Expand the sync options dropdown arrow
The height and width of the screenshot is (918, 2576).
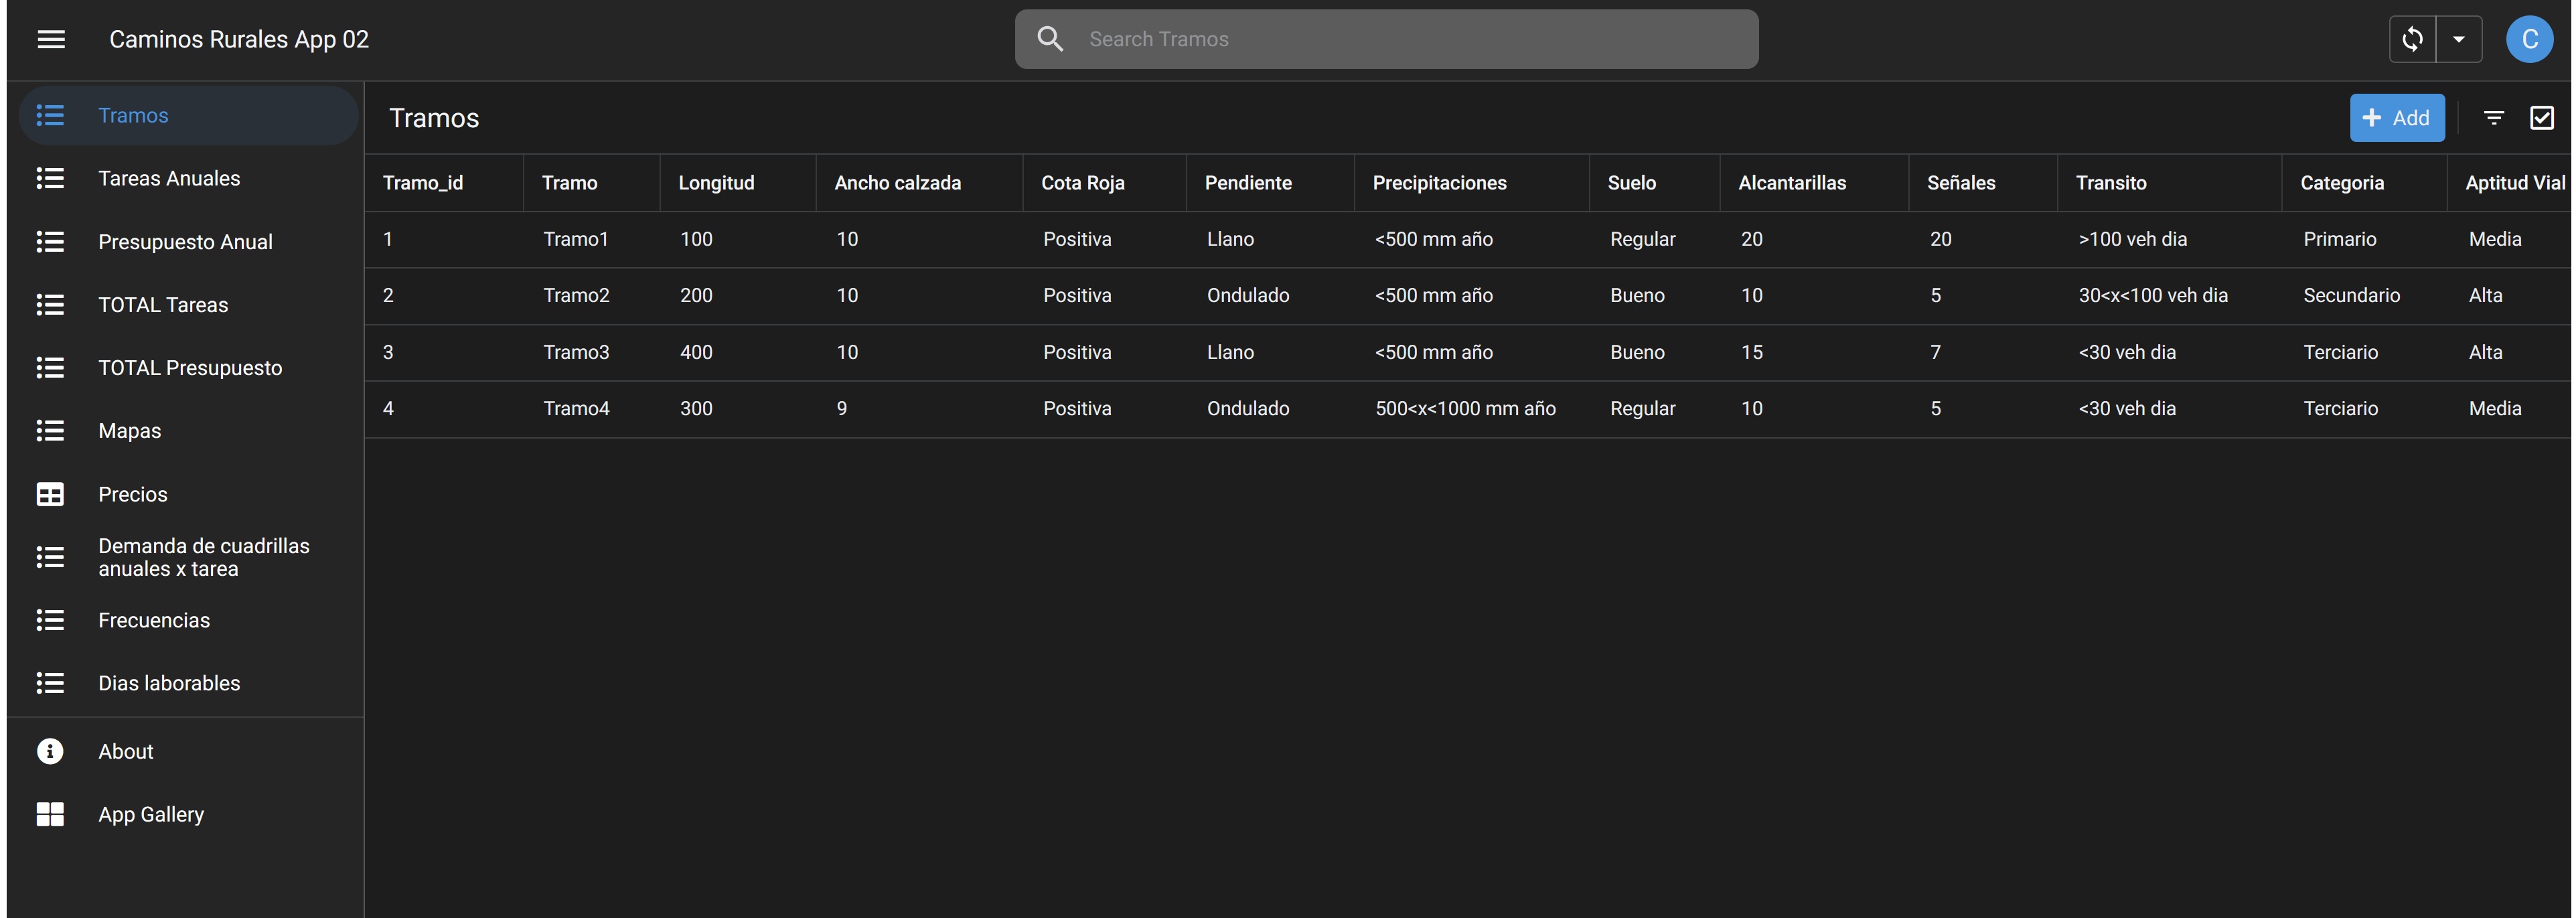point(2459,39)
